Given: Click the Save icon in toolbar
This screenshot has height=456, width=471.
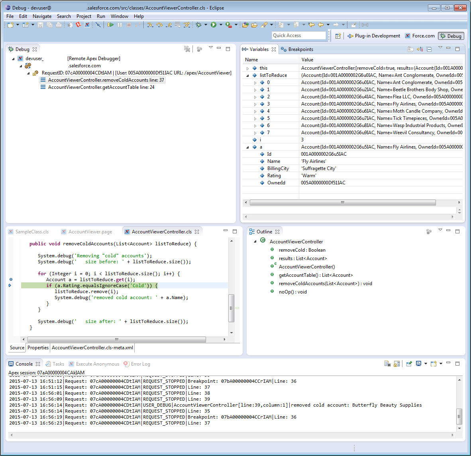Looking at the screenshot, I should (40, 25).
